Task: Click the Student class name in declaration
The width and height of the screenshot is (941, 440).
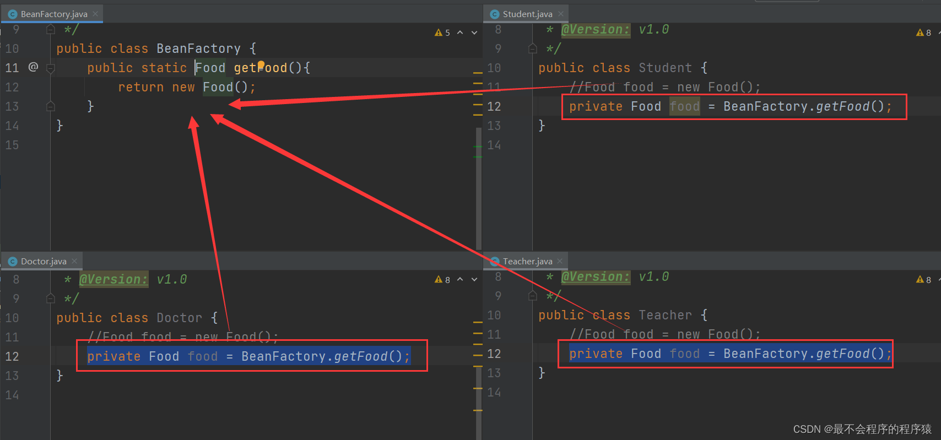Action: tap(665, 68)
